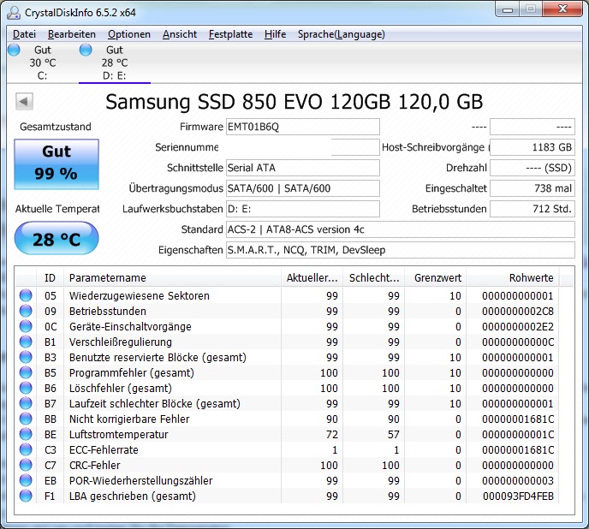Click the Schnittstelle field Serial ATA
The image size is (589, 529).
pos(303,168)
